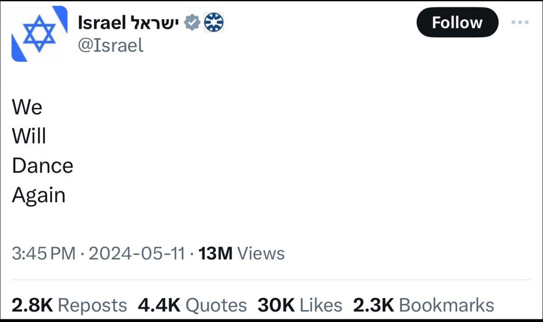Click the word "Dance" in tweet
Screen dimensions: 543x322
(43, 166)
